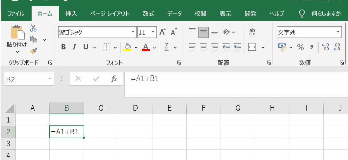Open the 数式 ribbon tab
Viewport: 348px width, 160px height.
[x=148, y=13]
